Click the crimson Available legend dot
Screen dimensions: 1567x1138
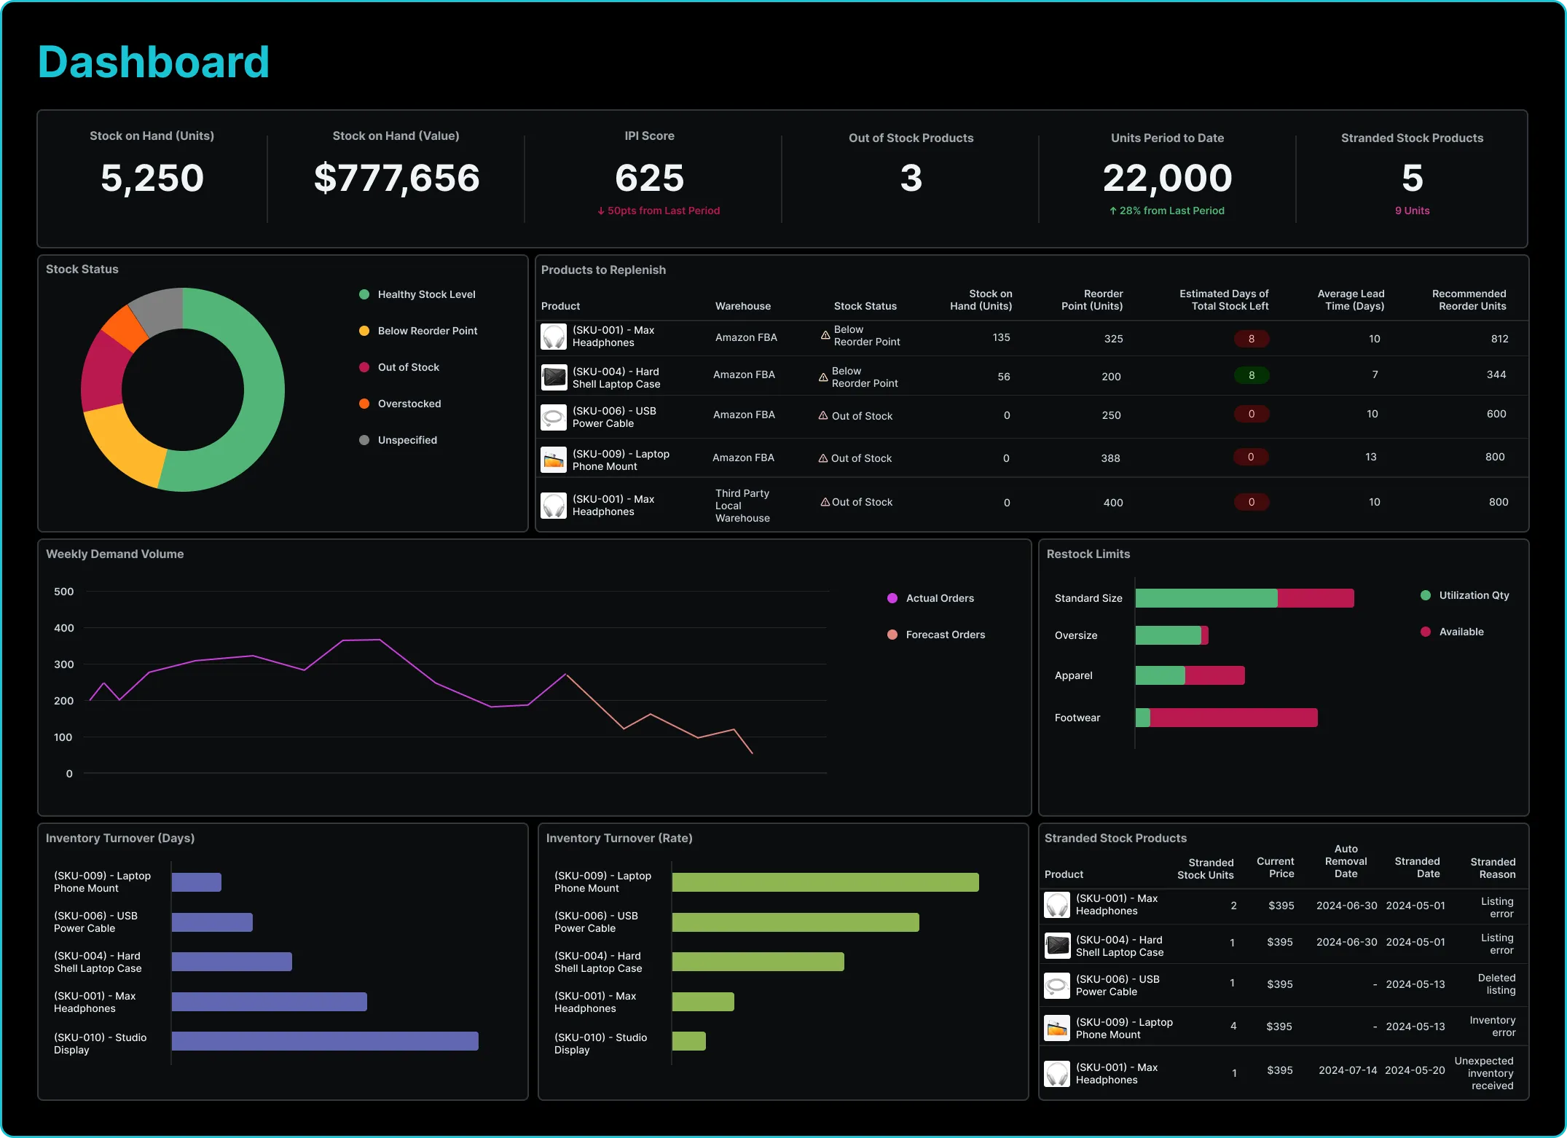tap(1426, 632)
